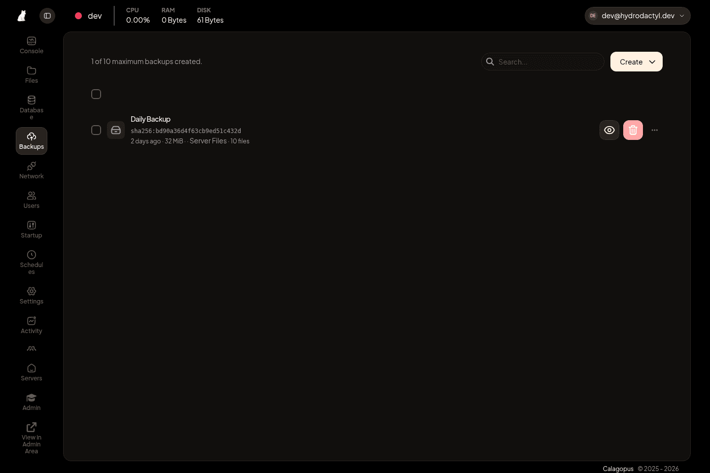710x473 pixels.
Task: Open the Activity page
Action: coord(32,325)
